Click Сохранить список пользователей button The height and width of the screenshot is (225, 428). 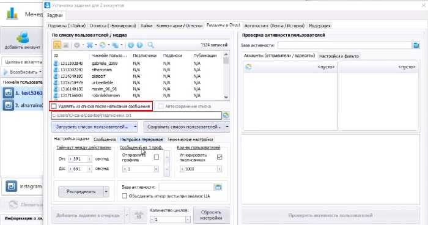[x=184, y=127]
